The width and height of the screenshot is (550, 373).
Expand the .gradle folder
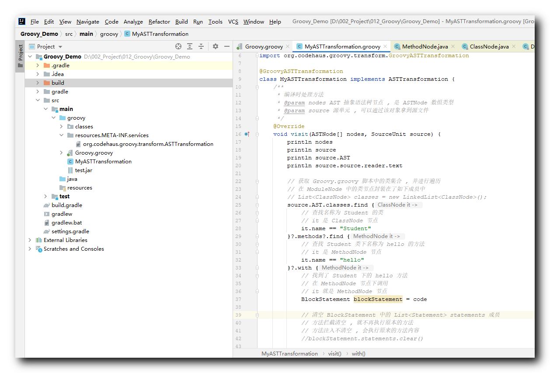click(x=38, y=65)
